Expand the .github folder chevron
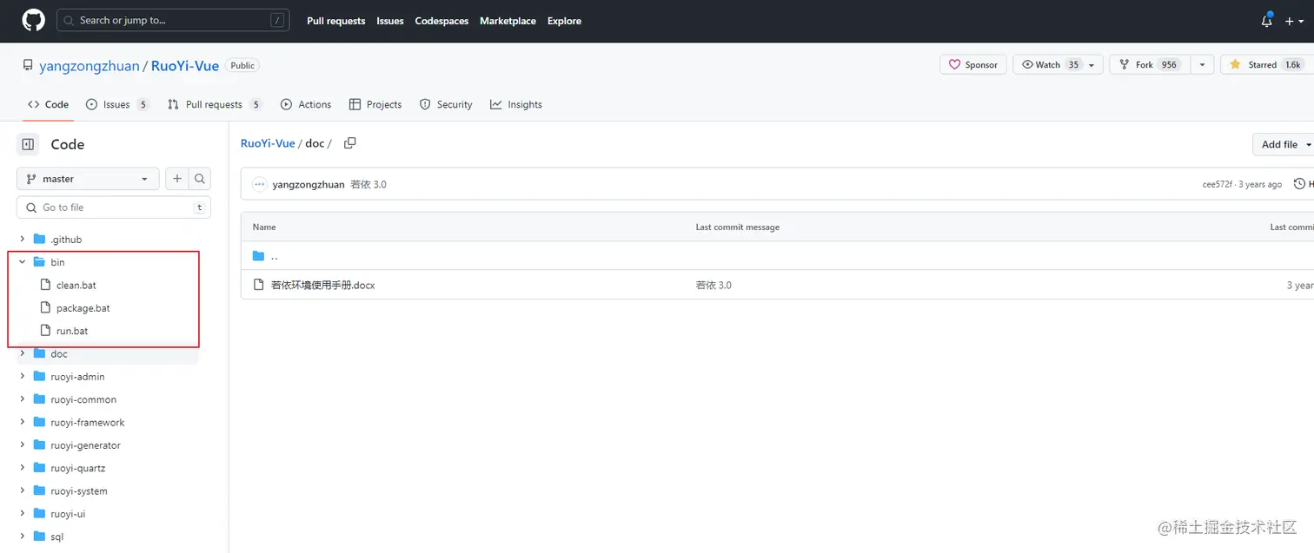 23,239
